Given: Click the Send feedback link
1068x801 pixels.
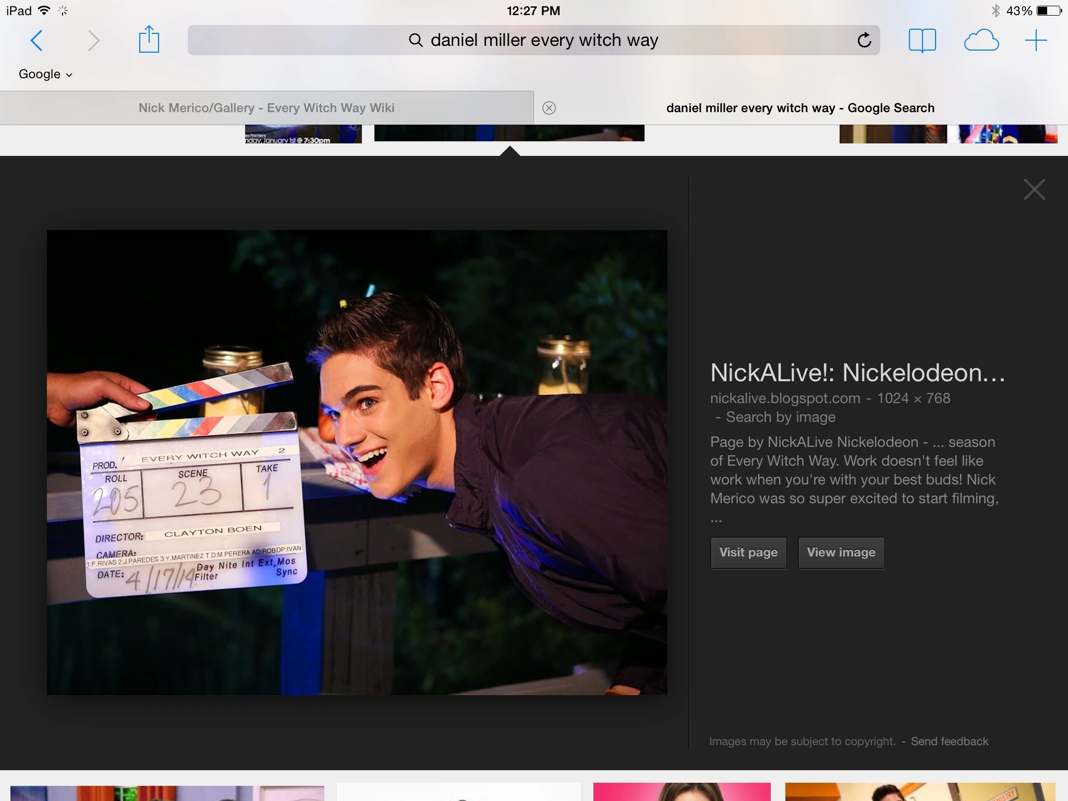Looking at the screenshot, I should (949, 741).
